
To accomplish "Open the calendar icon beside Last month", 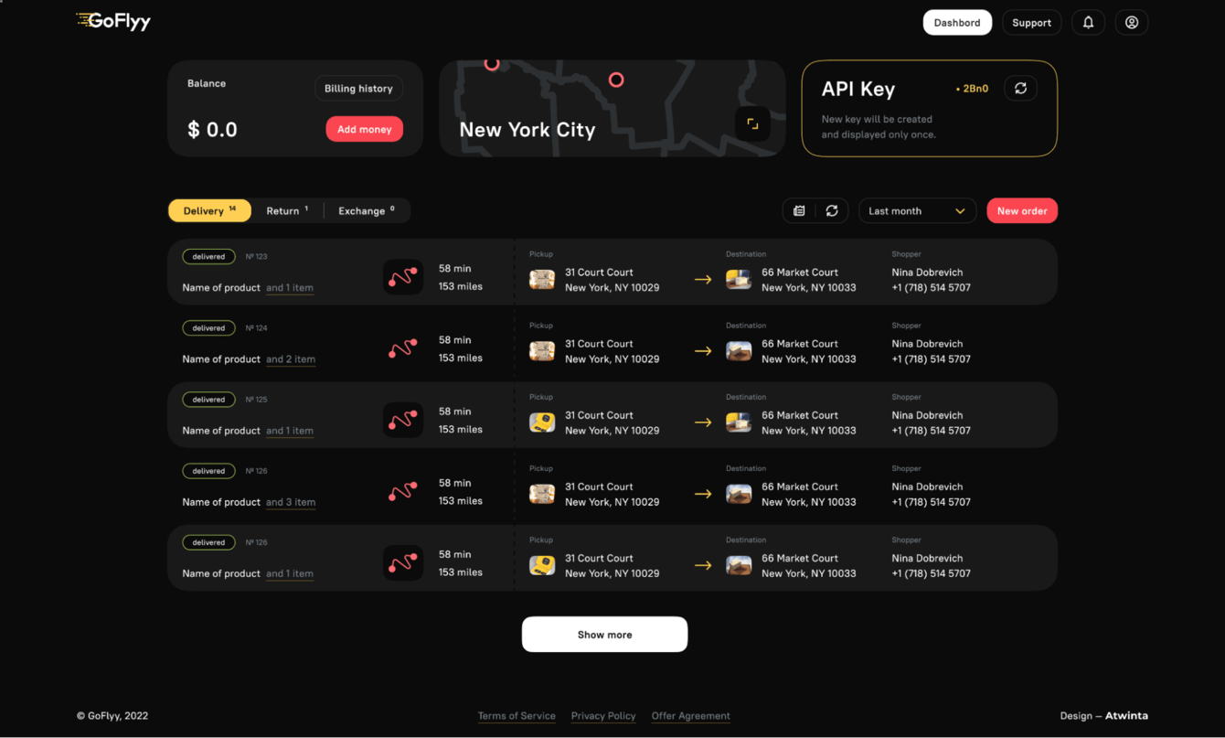I will [x=799, y=211].
